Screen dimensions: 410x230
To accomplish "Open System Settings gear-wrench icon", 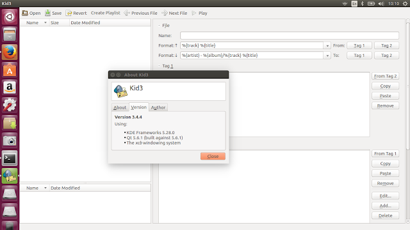I will (10, 105).
